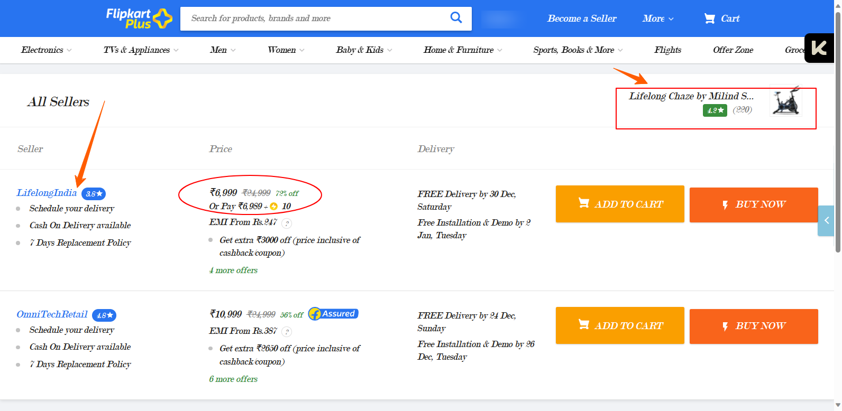Image resolution: width=842 pixels, height=411 pixels.
Task: Click the LifelongIndia 3.8 star rating badge
Action: pos(94,194)
